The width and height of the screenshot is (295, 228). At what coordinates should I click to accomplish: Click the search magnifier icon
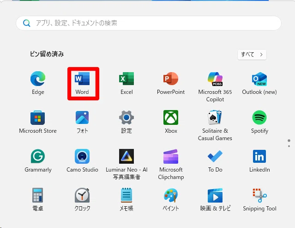tap(26, 23)
